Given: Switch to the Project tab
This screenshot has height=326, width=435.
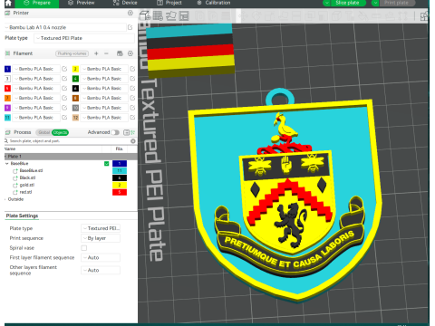Looking at the screenshot, I should (169, 3).
